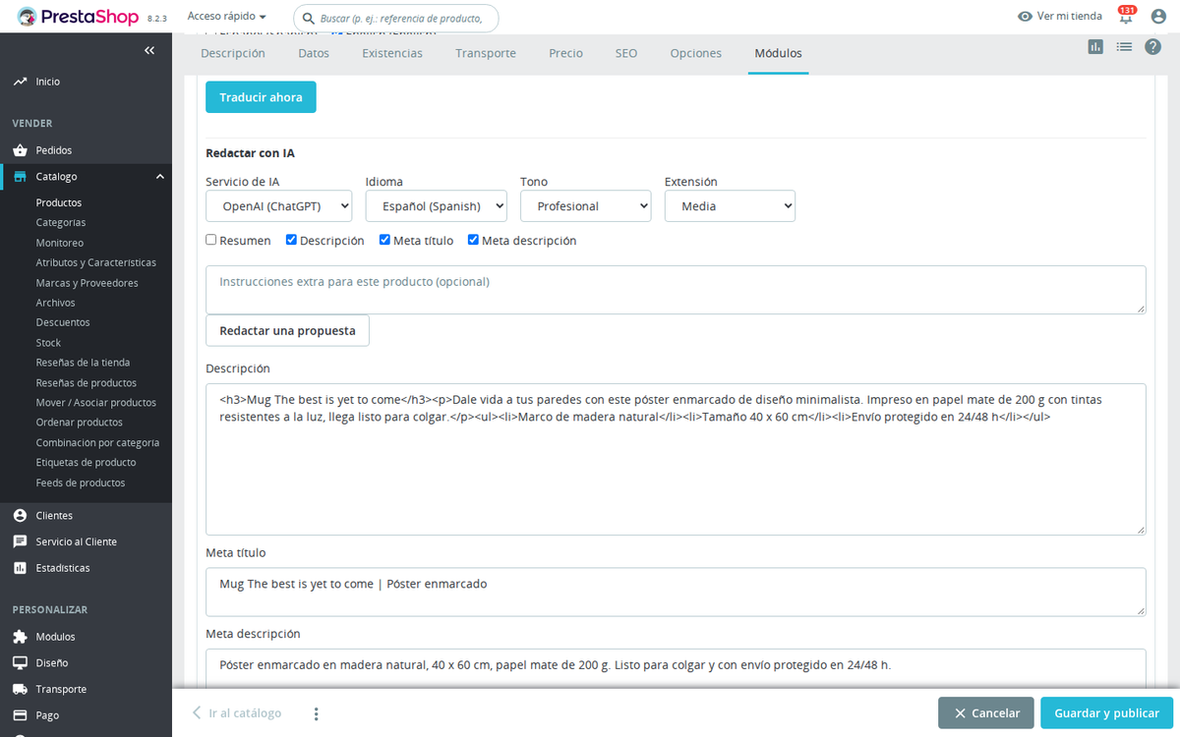
Task: Open Categorías in the sidebar
Action: (61, 222)
